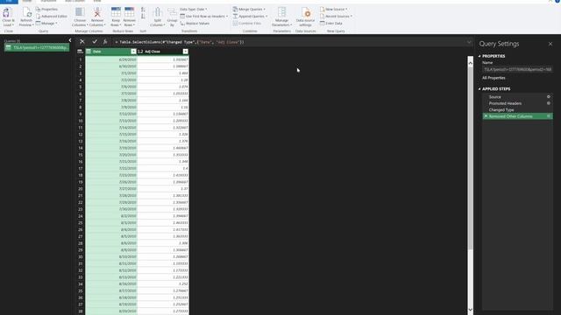Collapse the Queries pane
The height and width of the screenshot is (315, 561).
point(70,40)
